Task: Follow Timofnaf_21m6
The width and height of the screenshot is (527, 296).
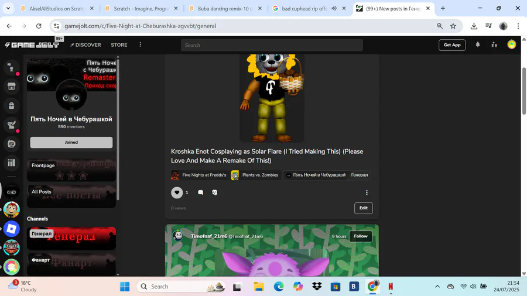Action: click(361, 236)
